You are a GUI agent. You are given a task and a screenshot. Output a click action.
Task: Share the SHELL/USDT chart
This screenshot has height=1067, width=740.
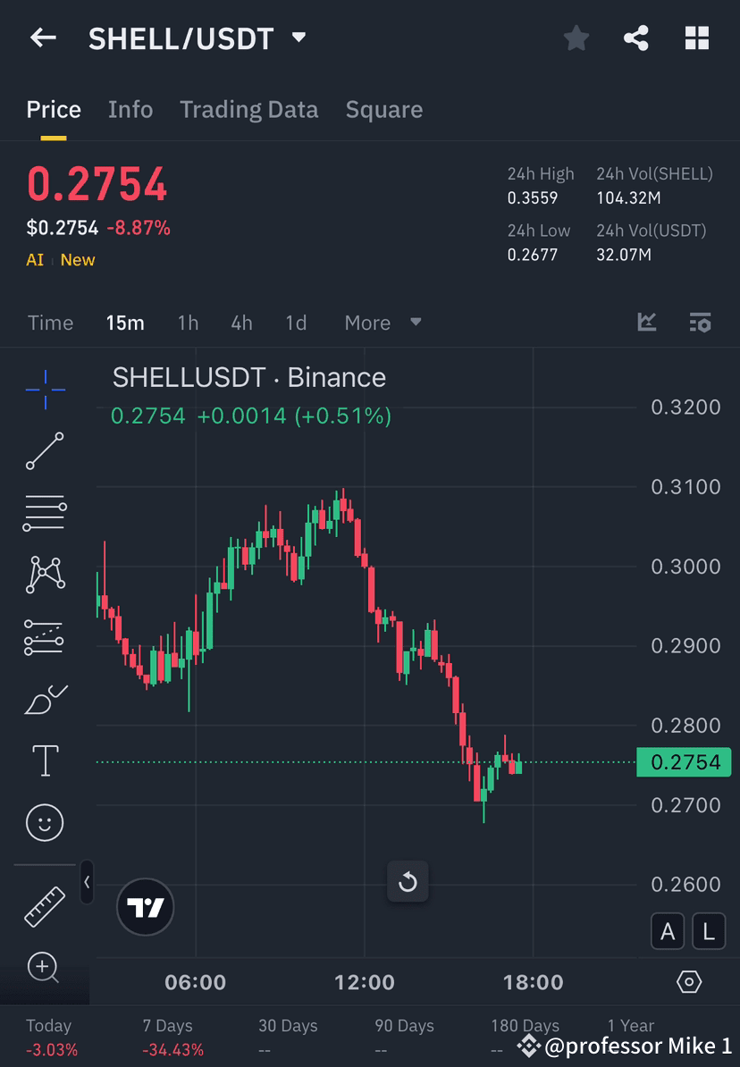pos(636,38)
